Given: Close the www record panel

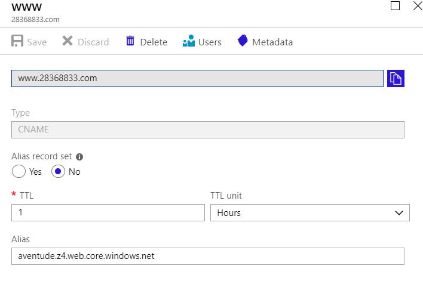Looking at the screenshot, I should pos(417,6).
